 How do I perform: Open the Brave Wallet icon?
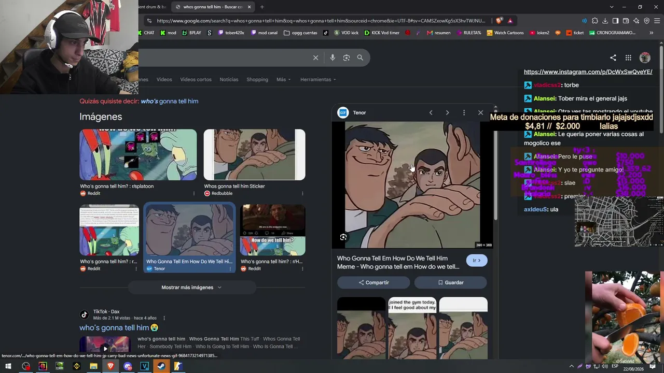point(626,21)
